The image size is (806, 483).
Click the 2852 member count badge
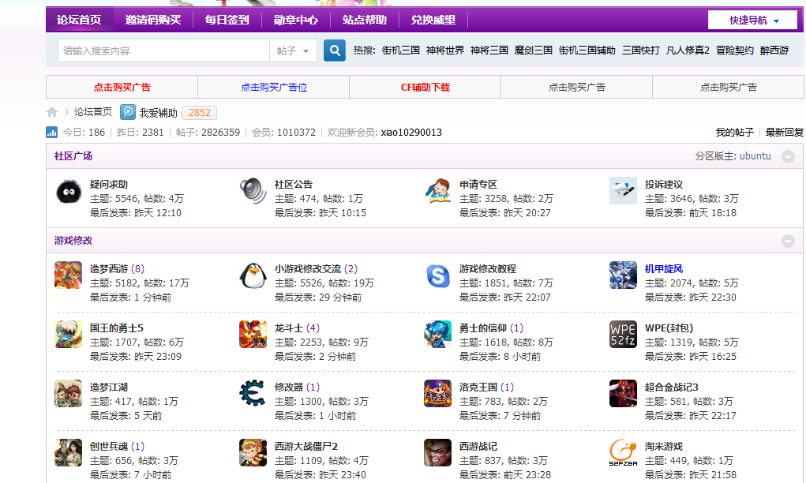coord(200,113)
